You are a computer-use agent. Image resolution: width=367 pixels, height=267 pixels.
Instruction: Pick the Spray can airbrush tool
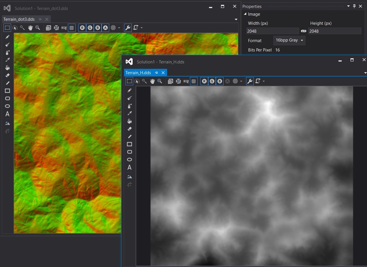click(x=7, y=52)
